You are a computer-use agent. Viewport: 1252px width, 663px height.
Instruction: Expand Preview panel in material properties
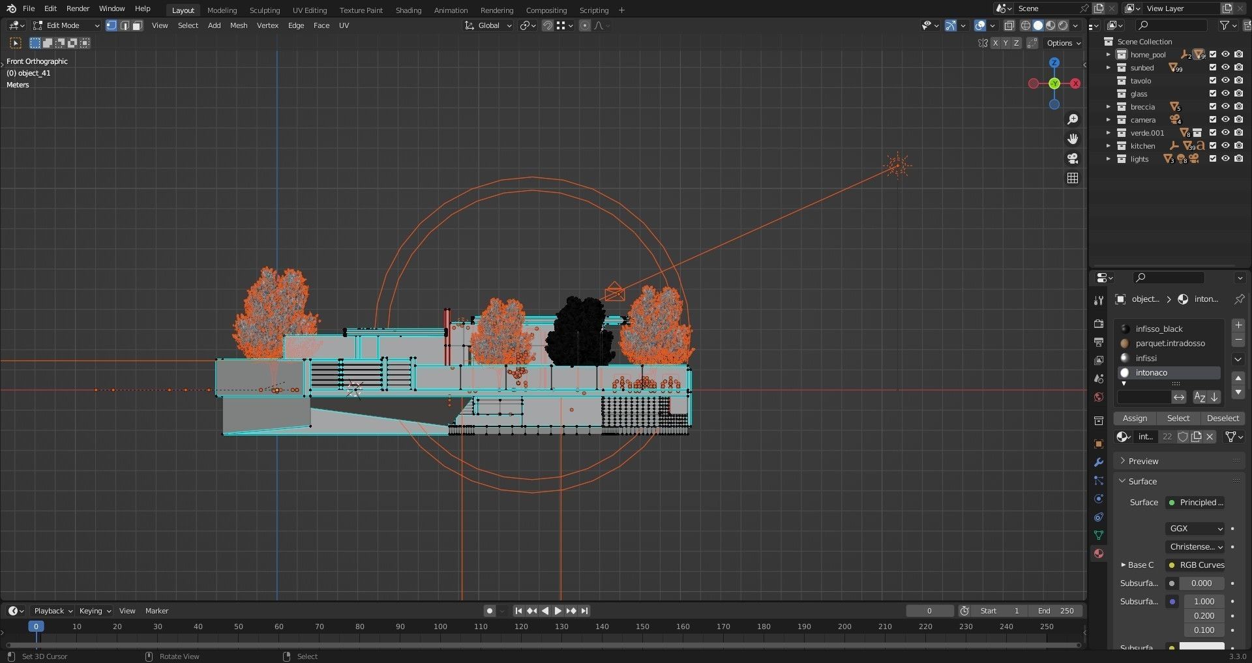(x=1179, y=461)
